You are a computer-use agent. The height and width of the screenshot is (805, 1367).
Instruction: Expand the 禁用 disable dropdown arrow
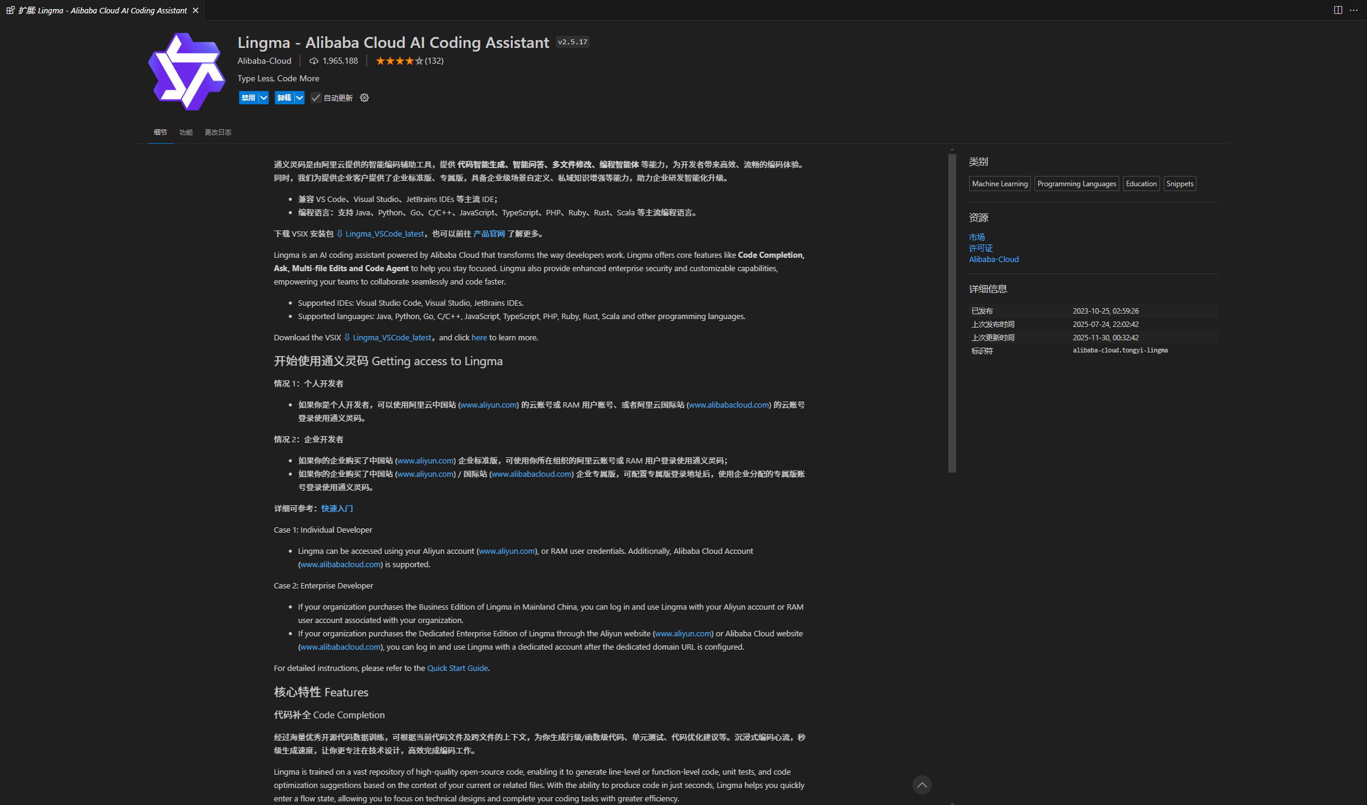pyautogui.click(x=263, y=98)
